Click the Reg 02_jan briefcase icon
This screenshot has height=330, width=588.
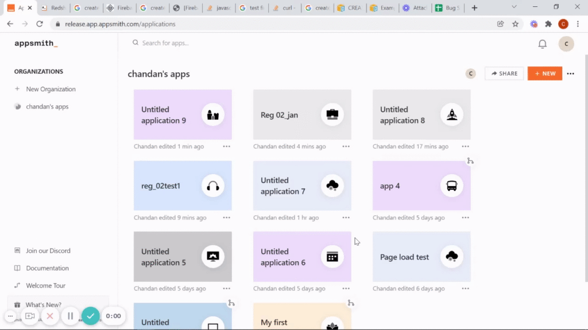click(332, 115)
